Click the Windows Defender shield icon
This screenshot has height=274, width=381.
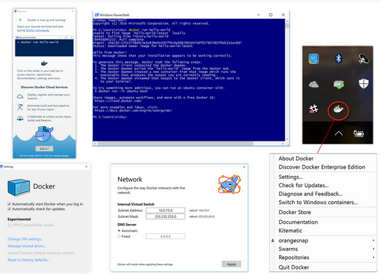pyautogui.click(x=364, y=84)
